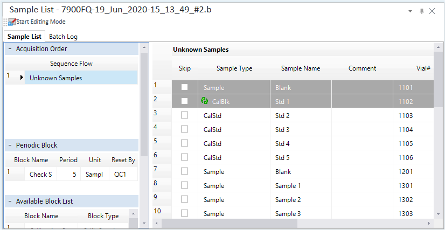Click the CalBlk sample type cell
445x230 pixels.
234,101
